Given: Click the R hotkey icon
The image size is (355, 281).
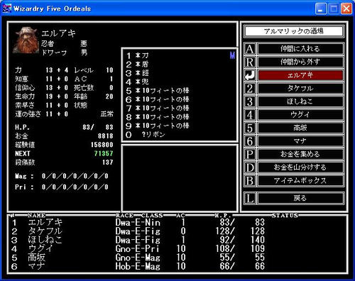Looking at the screenshot, I should [250, 62].
